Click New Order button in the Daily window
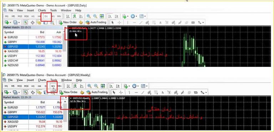The width and height of the screenshot is (274, 132). [x=68, y=22]
